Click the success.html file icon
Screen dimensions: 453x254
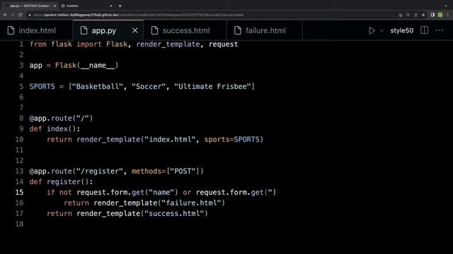coord(154,30)
